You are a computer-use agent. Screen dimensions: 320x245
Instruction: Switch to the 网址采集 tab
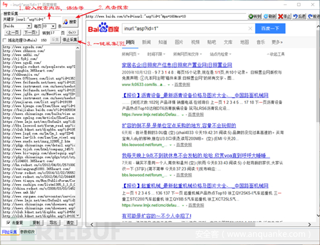tap(9, 232)
